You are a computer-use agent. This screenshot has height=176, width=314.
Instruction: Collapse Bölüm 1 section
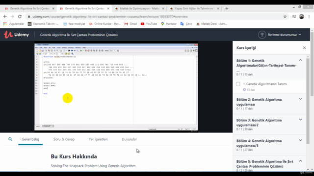tap(300, 60)
